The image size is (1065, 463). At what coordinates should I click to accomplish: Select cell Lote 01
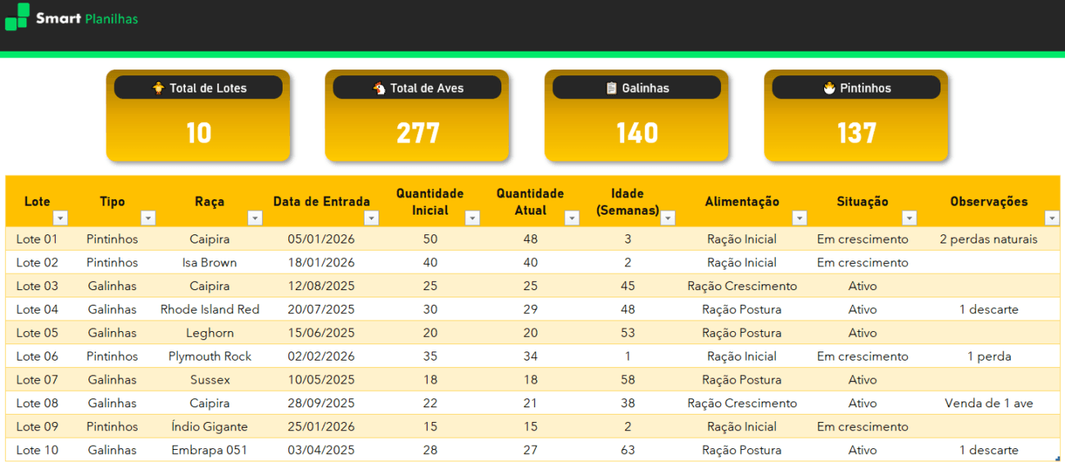(x=37, y=239)
